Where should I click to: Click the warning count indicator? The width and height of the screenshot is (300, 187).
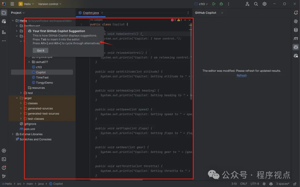point(179,20)
